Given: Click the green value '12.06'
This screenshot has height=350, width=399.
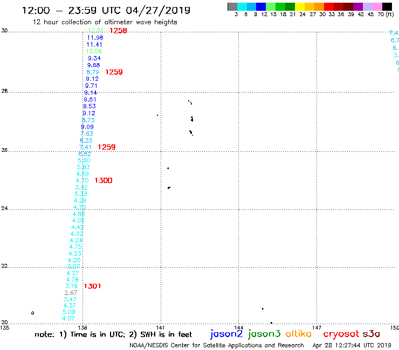Looking at the screenshot, I should click(x=94, y=51).
